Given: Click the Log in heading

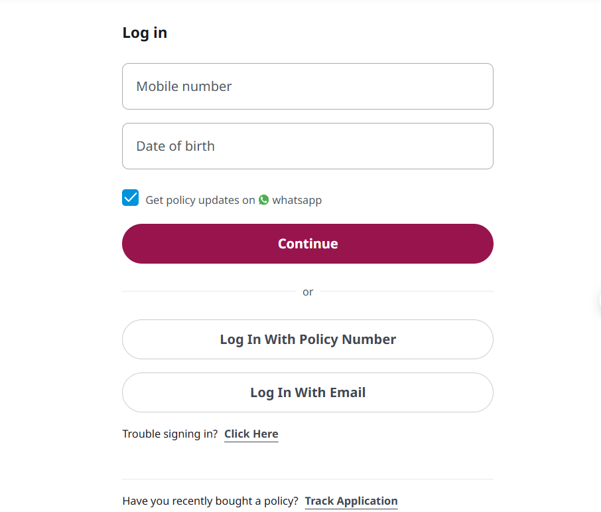Looking at the screenshot, I should (145, 32).
